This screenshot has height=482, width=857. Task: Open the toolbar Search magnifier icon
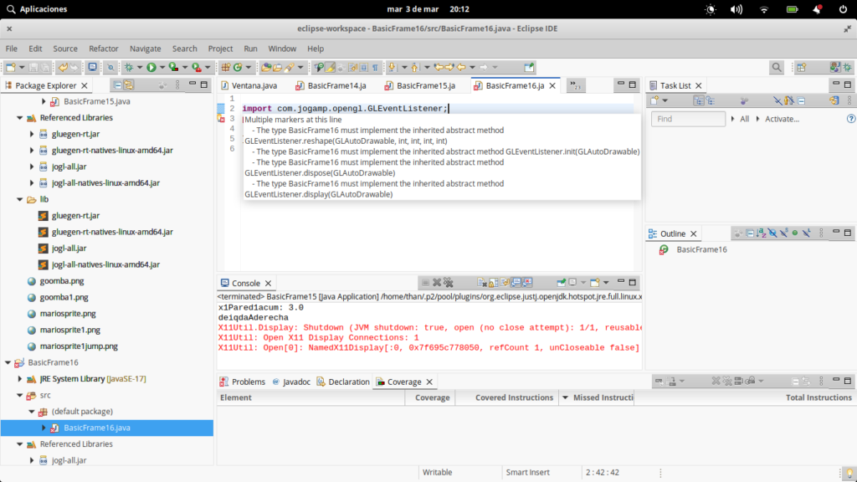click(x=777, y=67)
